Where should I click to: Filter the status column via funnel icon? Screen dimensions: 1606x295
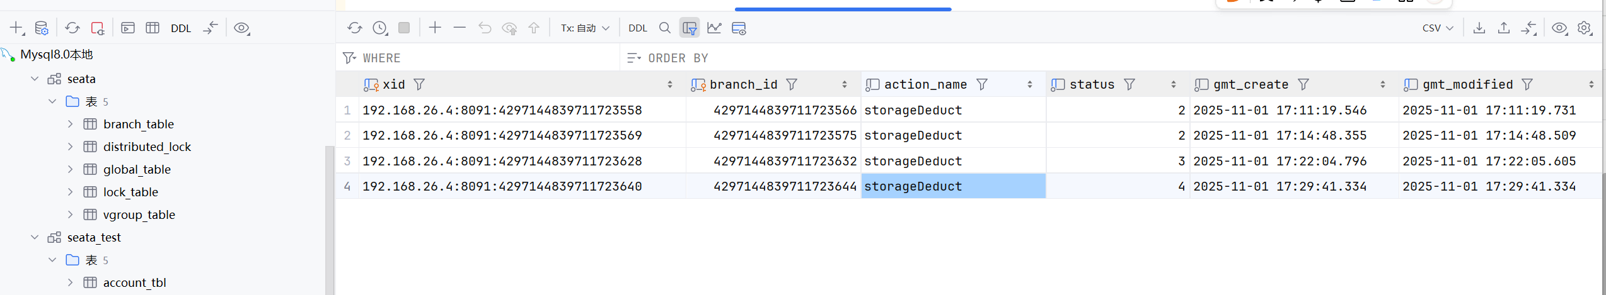(x=1129, y=84)
